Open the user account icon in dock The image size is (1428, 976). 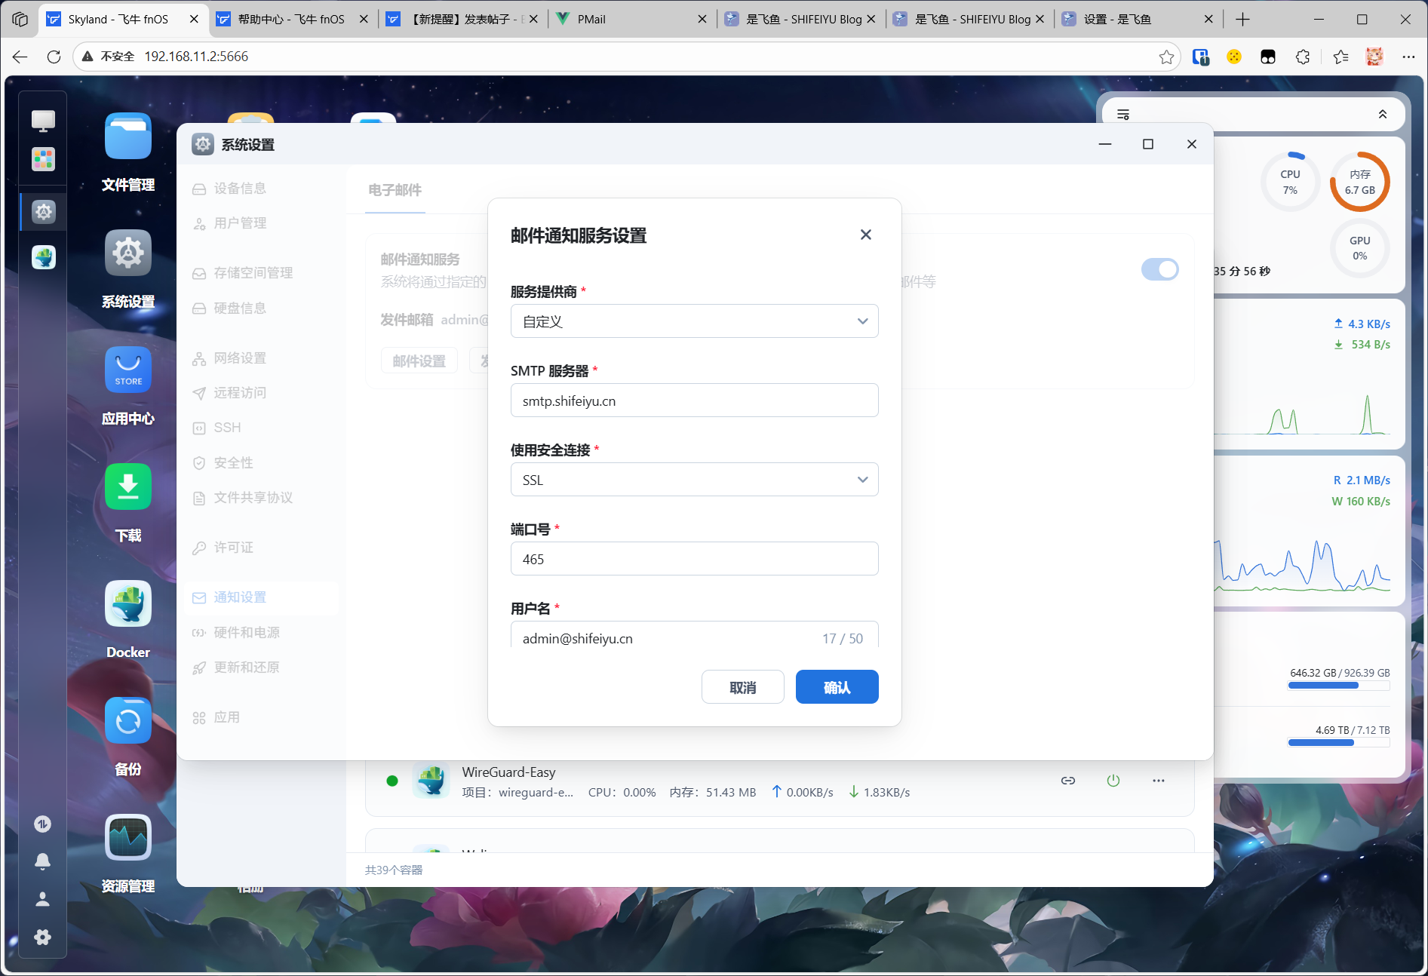[43, 899]
